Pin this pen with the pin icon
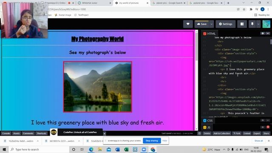The width and height of the screenshot is (272, 153). 252,24
